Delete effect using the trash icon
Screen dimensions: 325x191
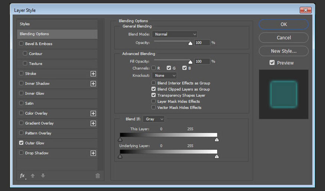pos(98,176)
